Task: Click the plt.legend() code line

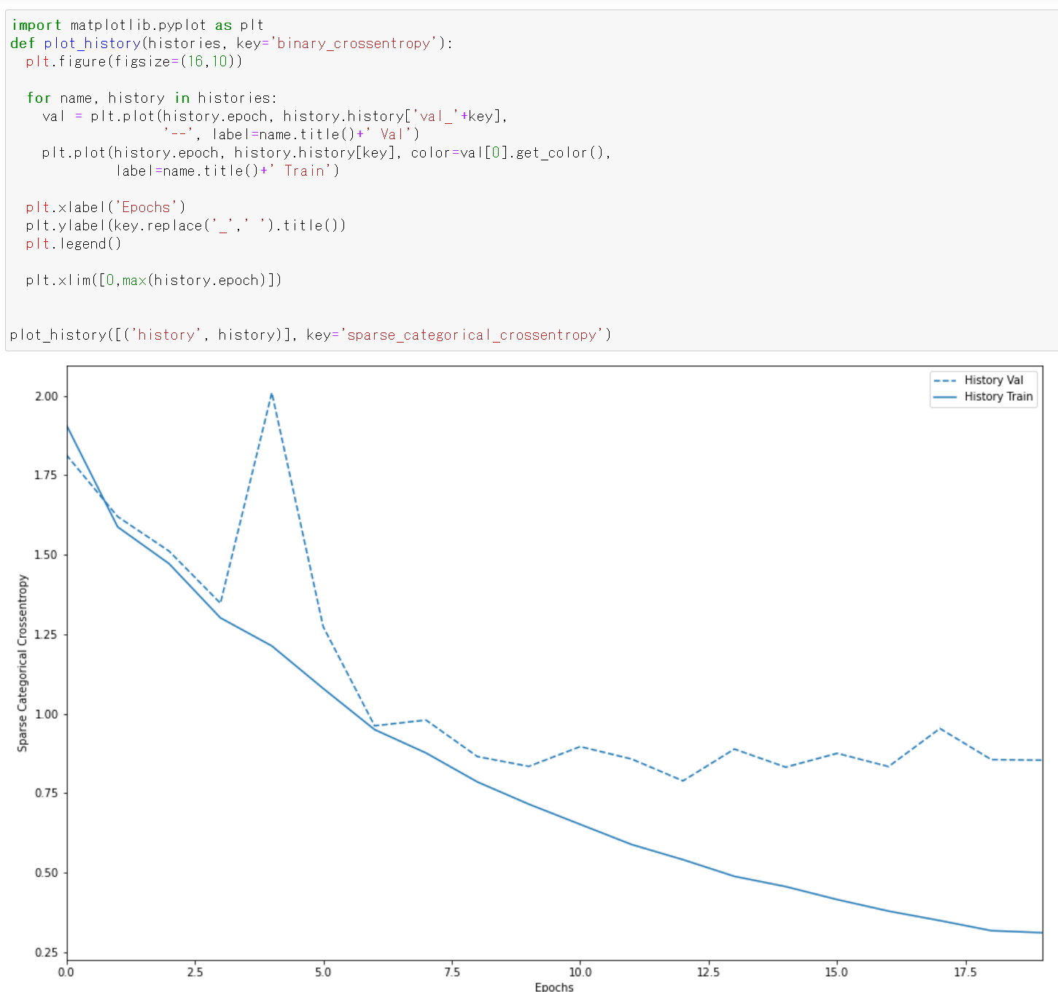Action: [73, 244]
